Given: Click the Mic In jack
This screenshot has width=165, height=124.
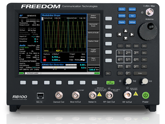Looking at the screenshot, I should 40,95.
